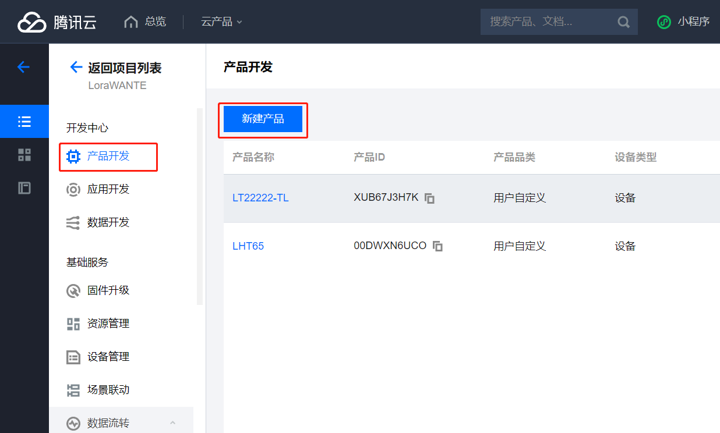The height and width of the screenshot is (433, 720).
Task: Click the LoraWANTE project name
Action: click(117, 86)
